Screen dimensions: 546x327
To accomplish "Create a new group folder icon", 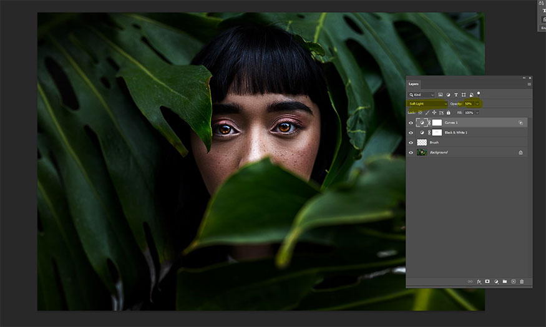I will (505, 281).
